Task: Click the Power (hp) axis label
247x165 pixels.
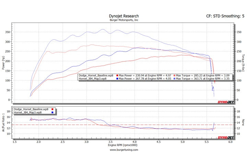Action: (3, 63)
